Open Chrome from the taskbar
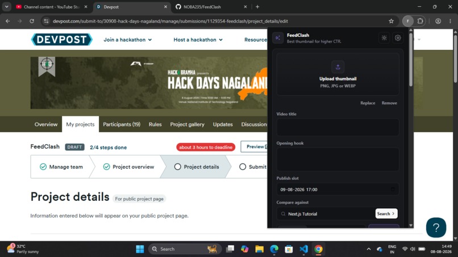The image size is (458, 257). 318,249
